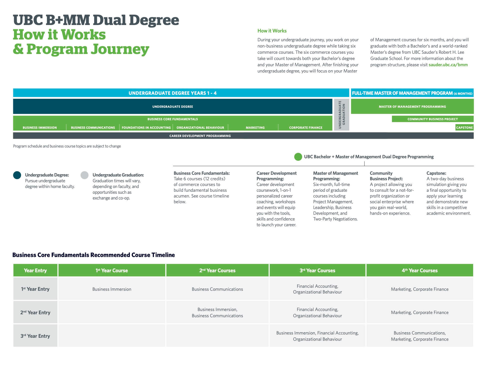The image size is (487, 375).
Task: Click 3rd Year Entry third-year courses cell
Action: point(317,336)
